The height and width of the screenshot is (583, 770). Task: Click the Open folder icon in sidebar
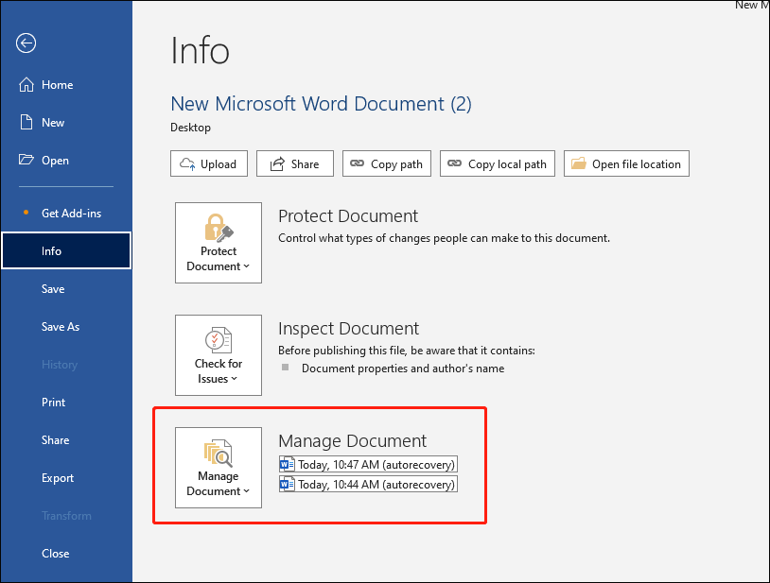(x=26, y=160)
